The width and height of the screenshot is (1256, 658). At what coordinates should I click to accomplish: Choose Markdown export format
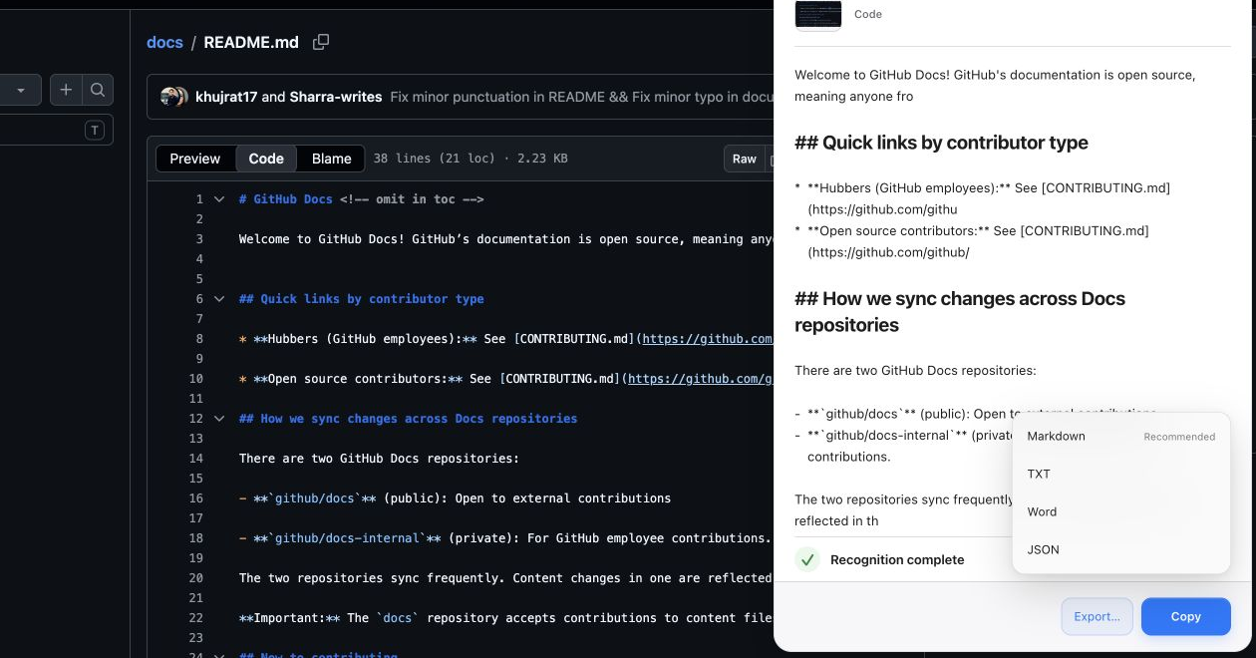point(1121,436)
